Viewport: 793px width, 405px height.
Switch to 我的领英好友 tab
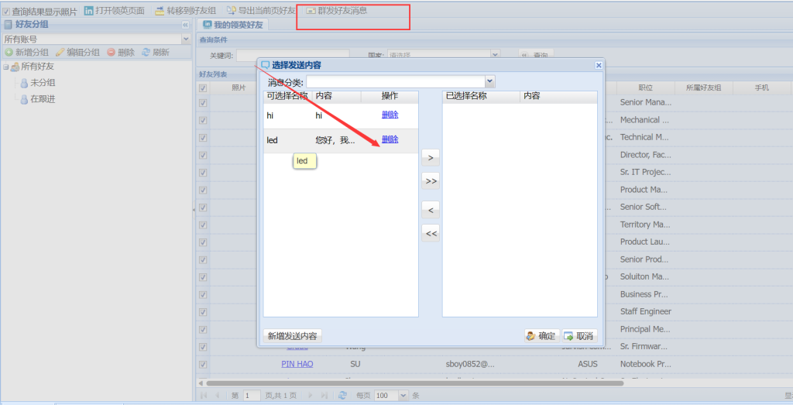pos(232,25)
